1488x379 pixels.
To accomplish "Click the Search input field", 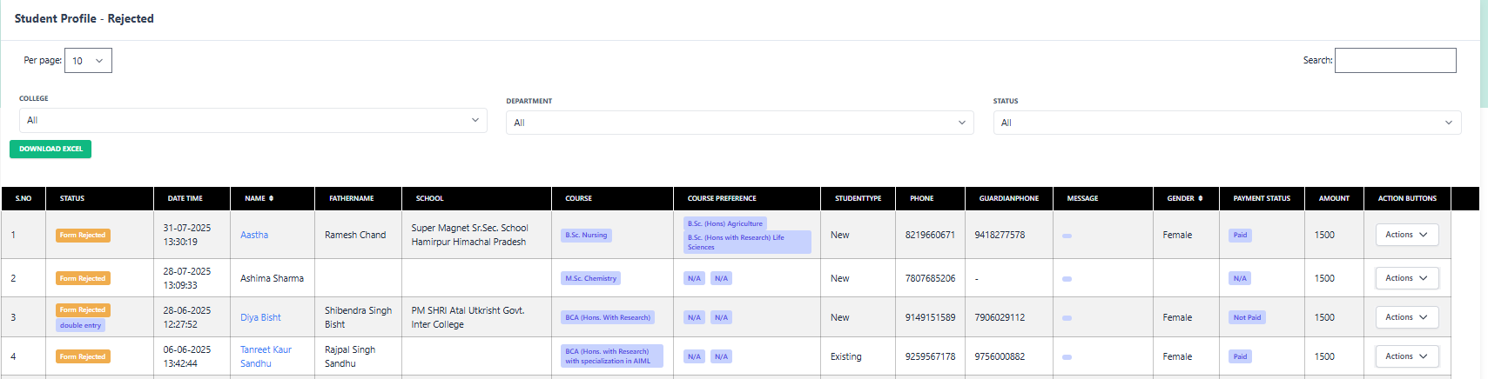I will 1395,61.
